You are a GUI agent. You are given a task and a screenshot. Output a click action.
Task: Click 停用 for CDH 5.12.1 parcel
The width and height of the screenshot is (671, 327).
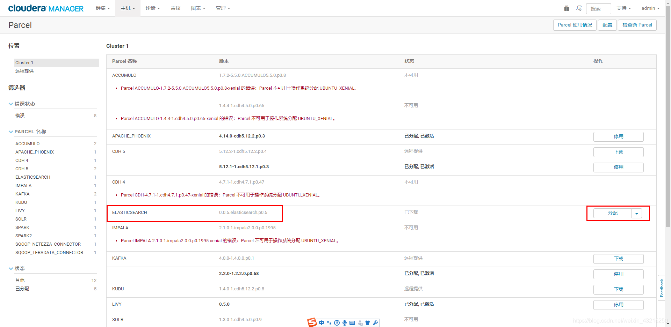[x=618, y=168]
